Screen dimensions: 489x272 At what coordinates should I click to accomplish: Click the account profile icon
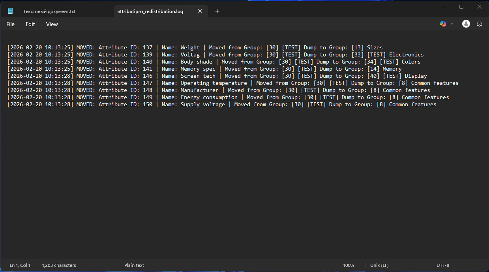pyautogui.click(x=466, y=24)
